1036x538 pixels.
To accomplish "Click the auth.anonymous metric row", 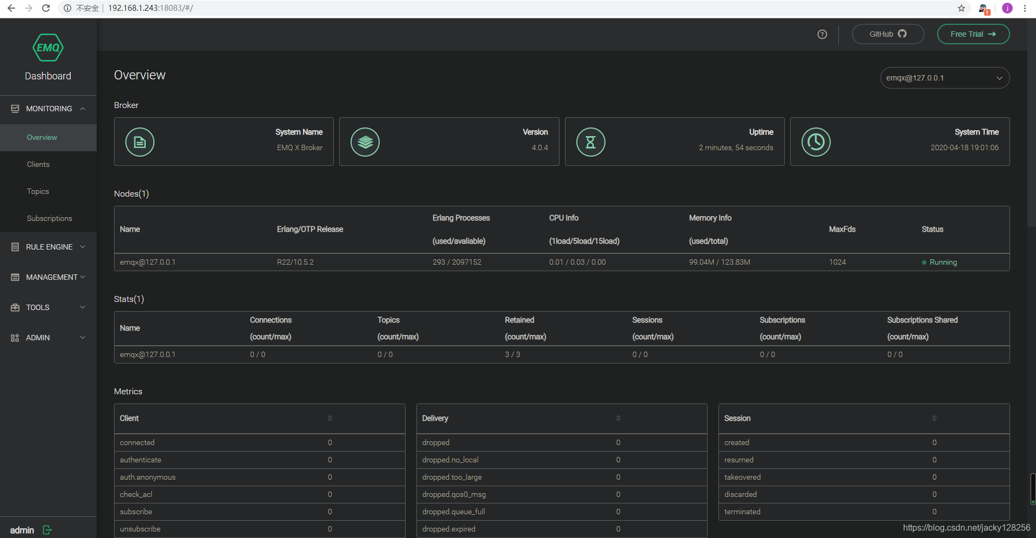I will click(x=260, y=477).
